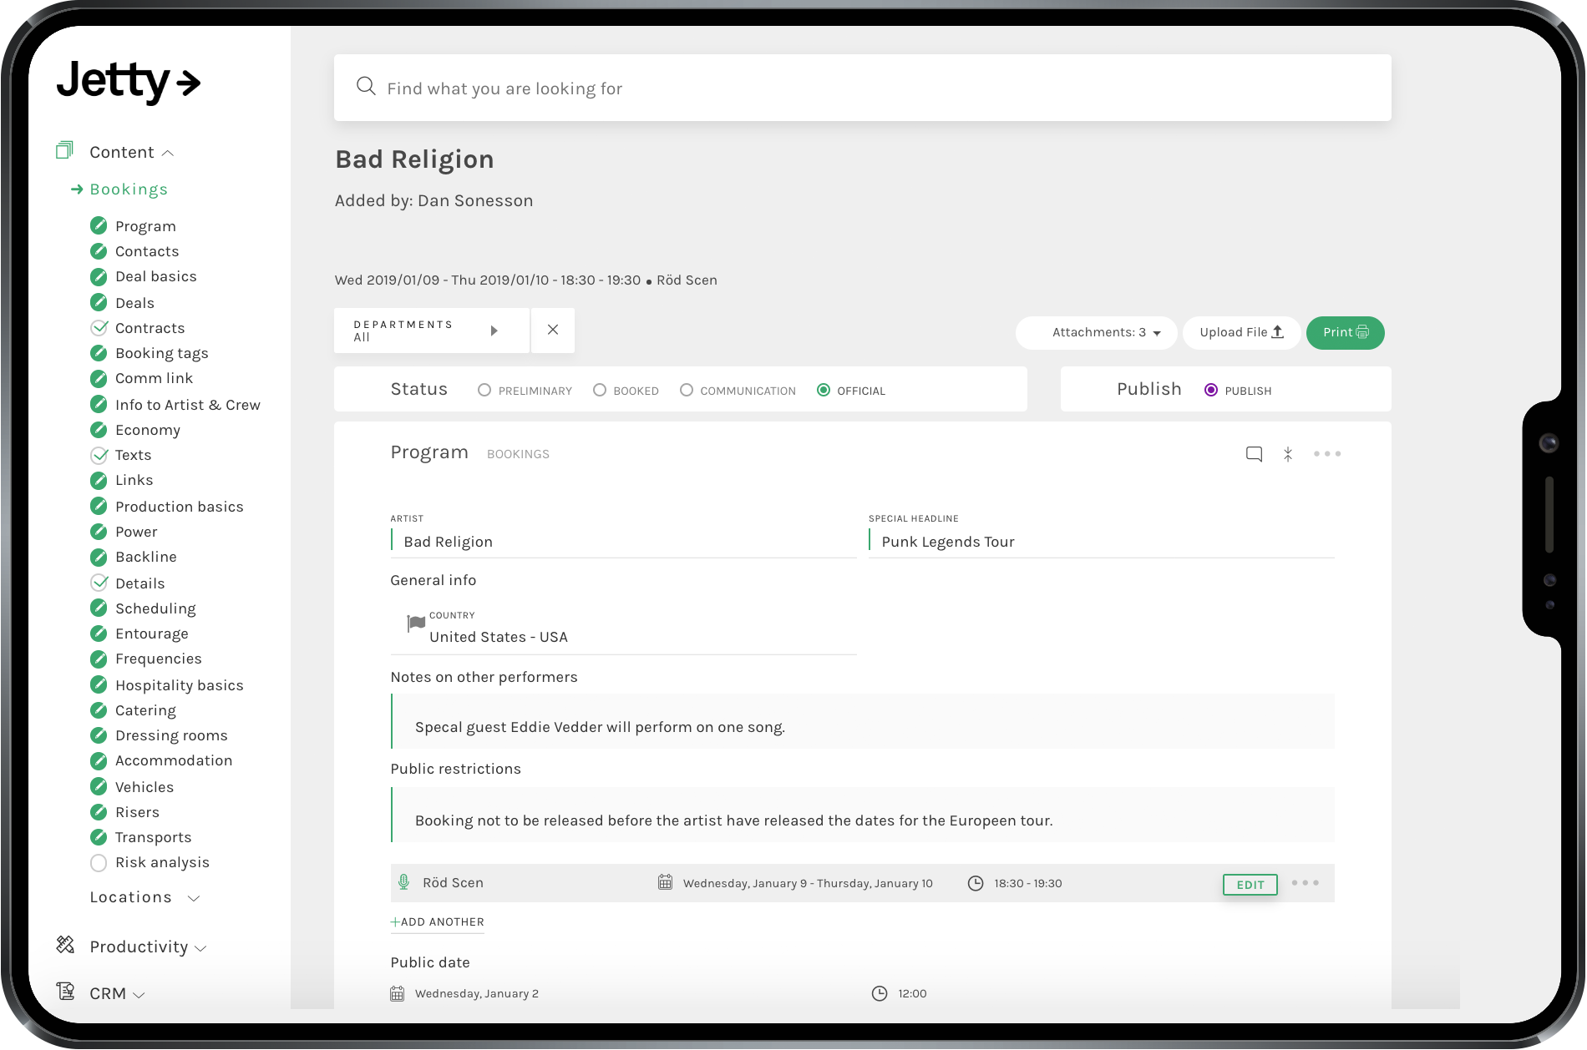Open Deal basics in the sidebar

(x=155, y=276)
